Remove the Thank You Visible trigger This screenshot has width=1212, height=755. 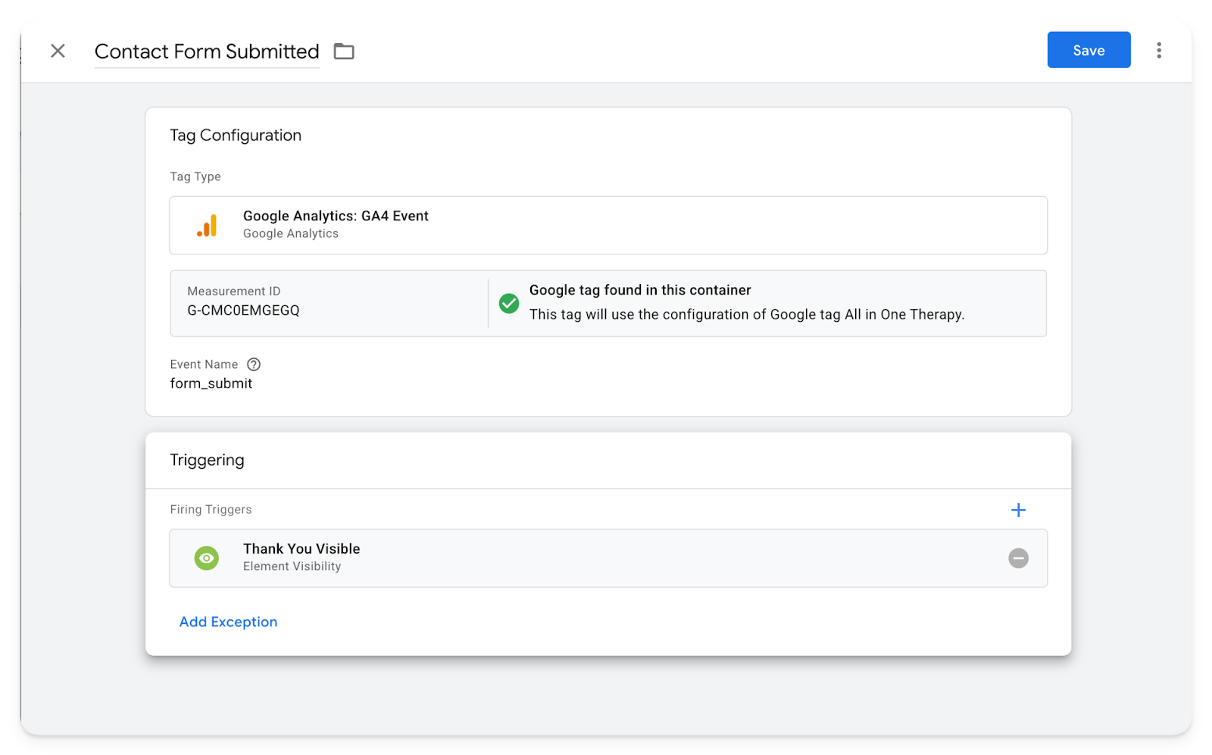pos(1018,558)
